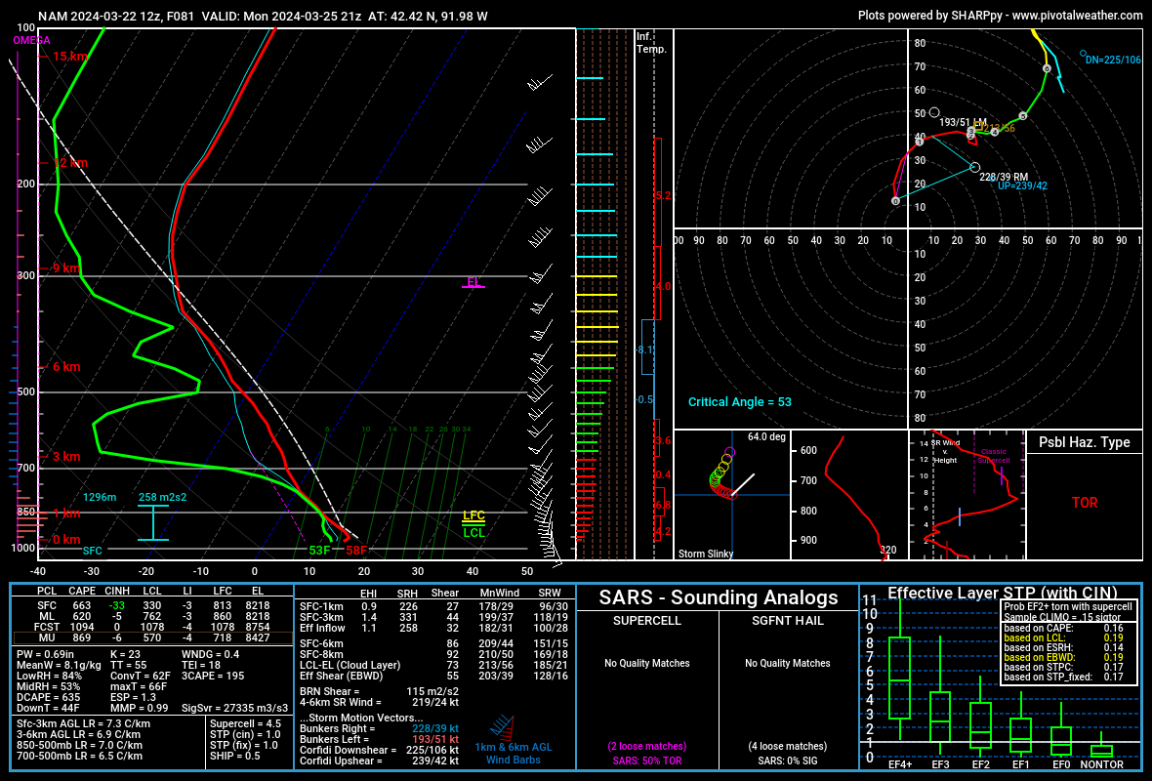
Task: Click the SUPERCELL analogs column heading
Action: tap(646, 621)
